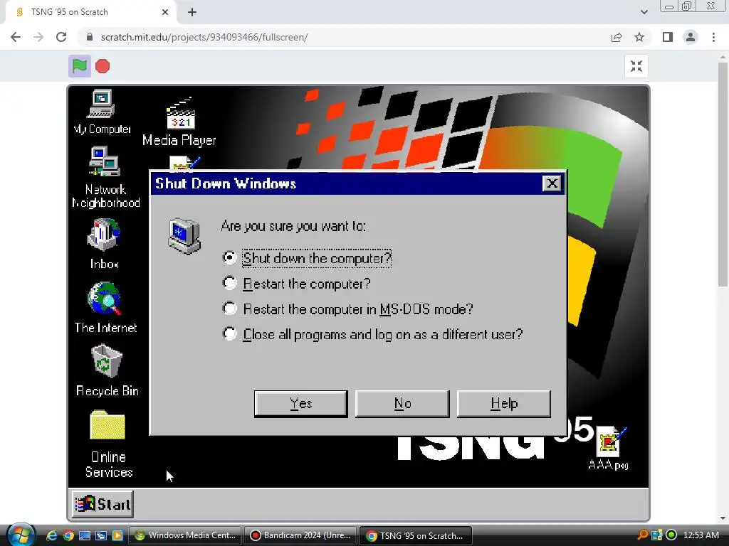Open the Inbox desktop icon

[x=104, y=245]
